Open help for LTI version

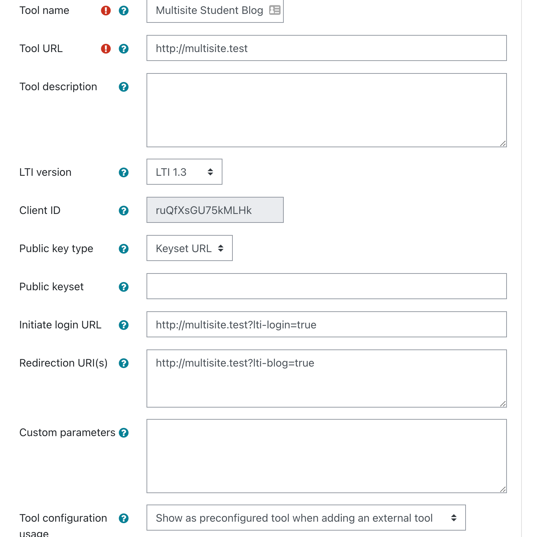[124, 173]
